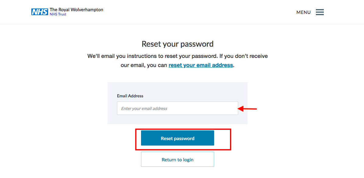
Task: Click the red highlight box border
Action: [183, 130]
